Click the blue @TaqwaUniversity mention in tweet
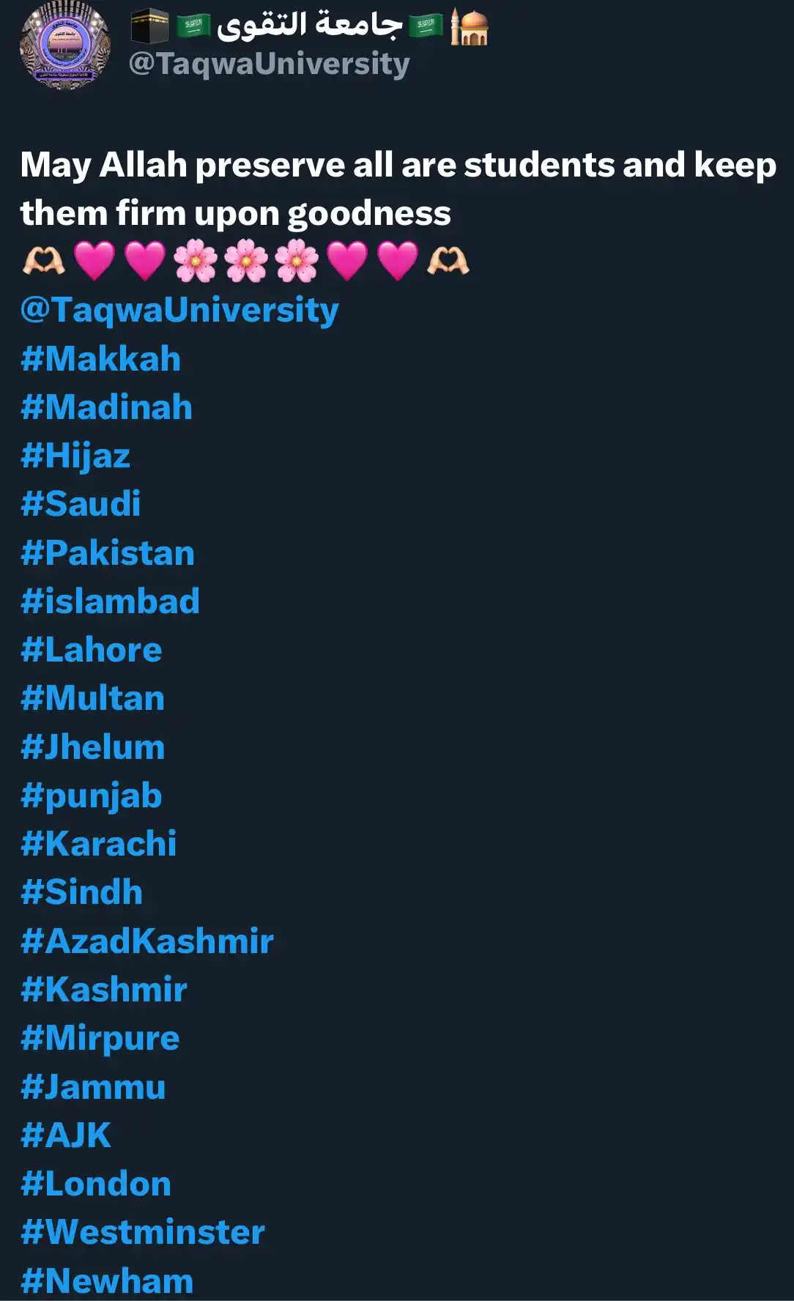The height and width of the screenshot is (1301, 794). pos(179,310)
